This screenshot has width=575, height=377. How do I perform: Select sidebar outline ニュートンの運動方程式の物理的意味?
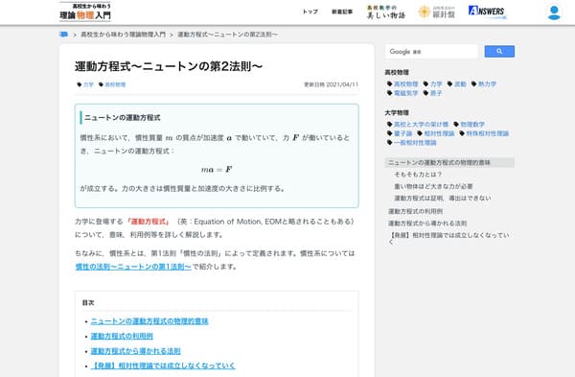(449, 163)
